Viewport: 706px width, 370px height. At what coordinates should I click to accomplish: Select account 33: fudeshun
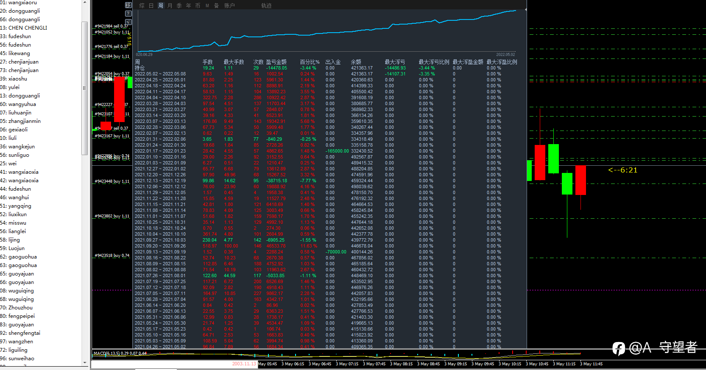(16, 36)
